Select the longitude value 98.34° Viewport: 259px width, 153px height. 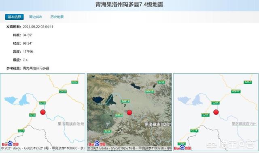pyautogui.click(x=28, y=43)
